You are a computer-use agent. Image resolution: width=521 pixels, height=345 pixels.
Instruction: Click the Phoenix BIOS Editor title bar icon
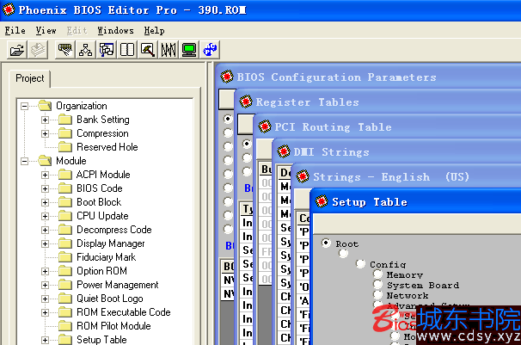coord(9,9)
